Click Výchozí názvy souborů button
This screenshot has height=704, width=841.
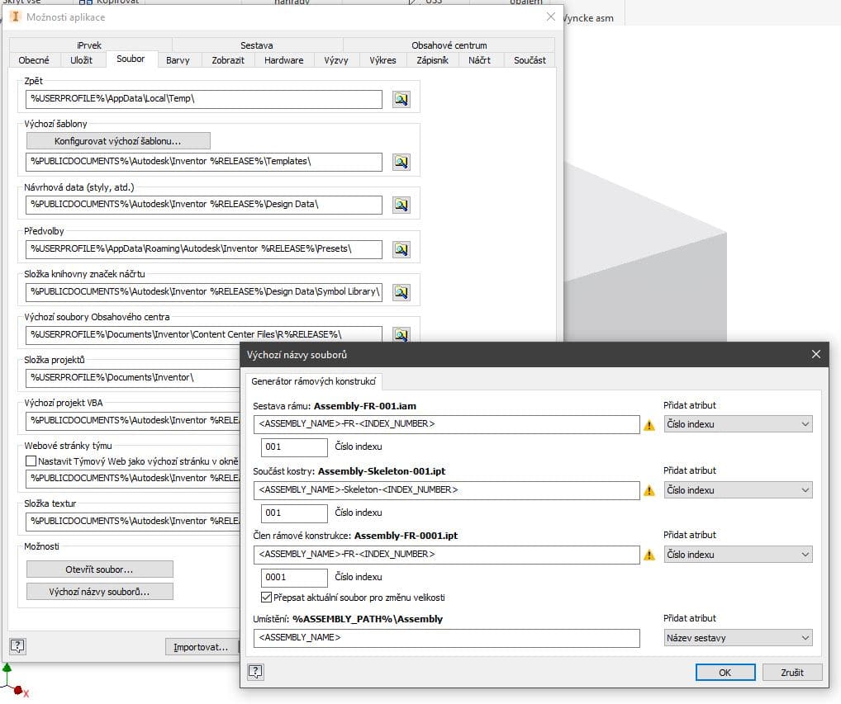click(x=99, y=592)
